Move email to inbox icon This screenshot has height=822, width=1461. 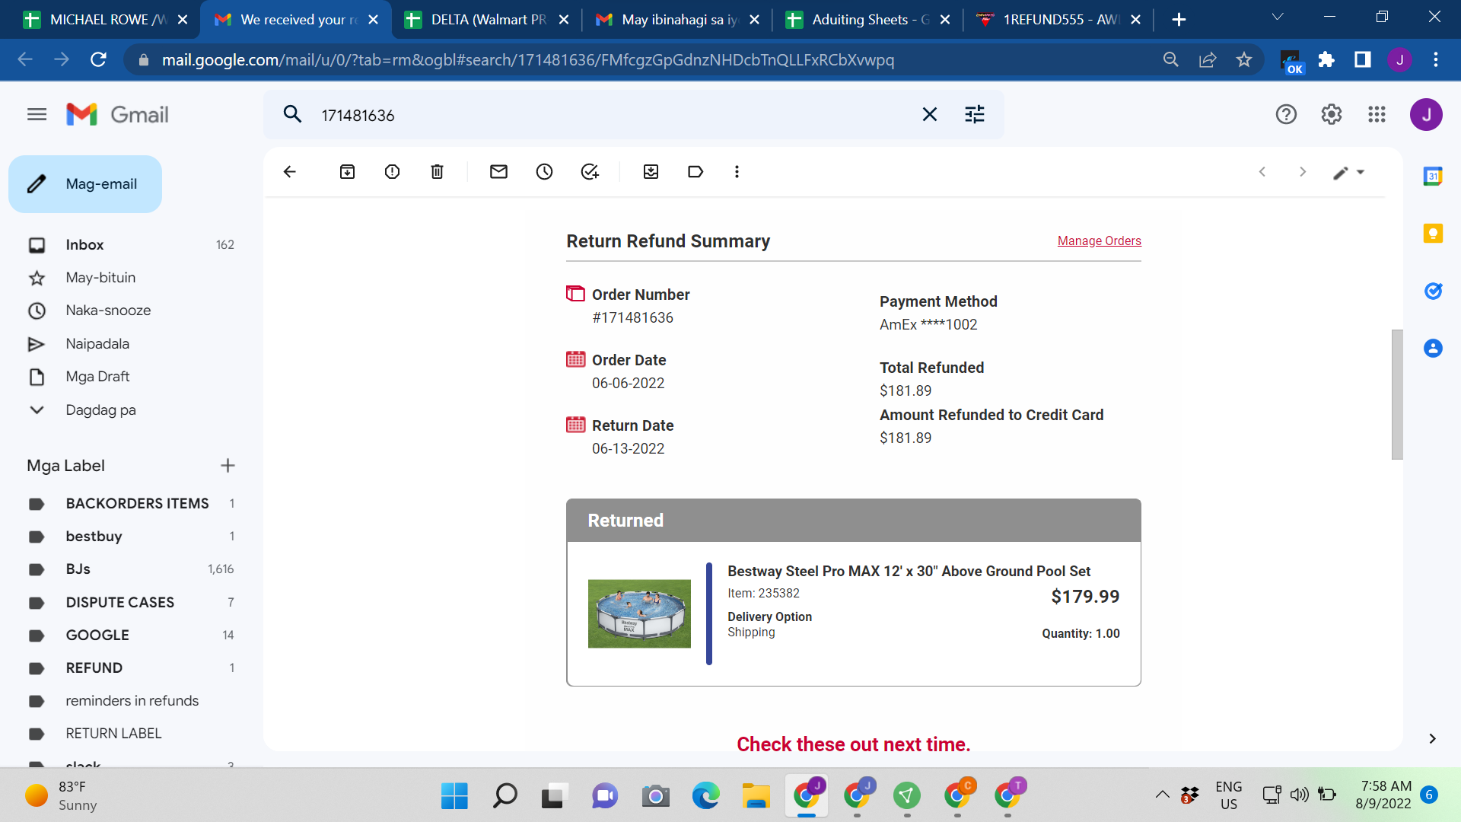click(x=651, y=172)
